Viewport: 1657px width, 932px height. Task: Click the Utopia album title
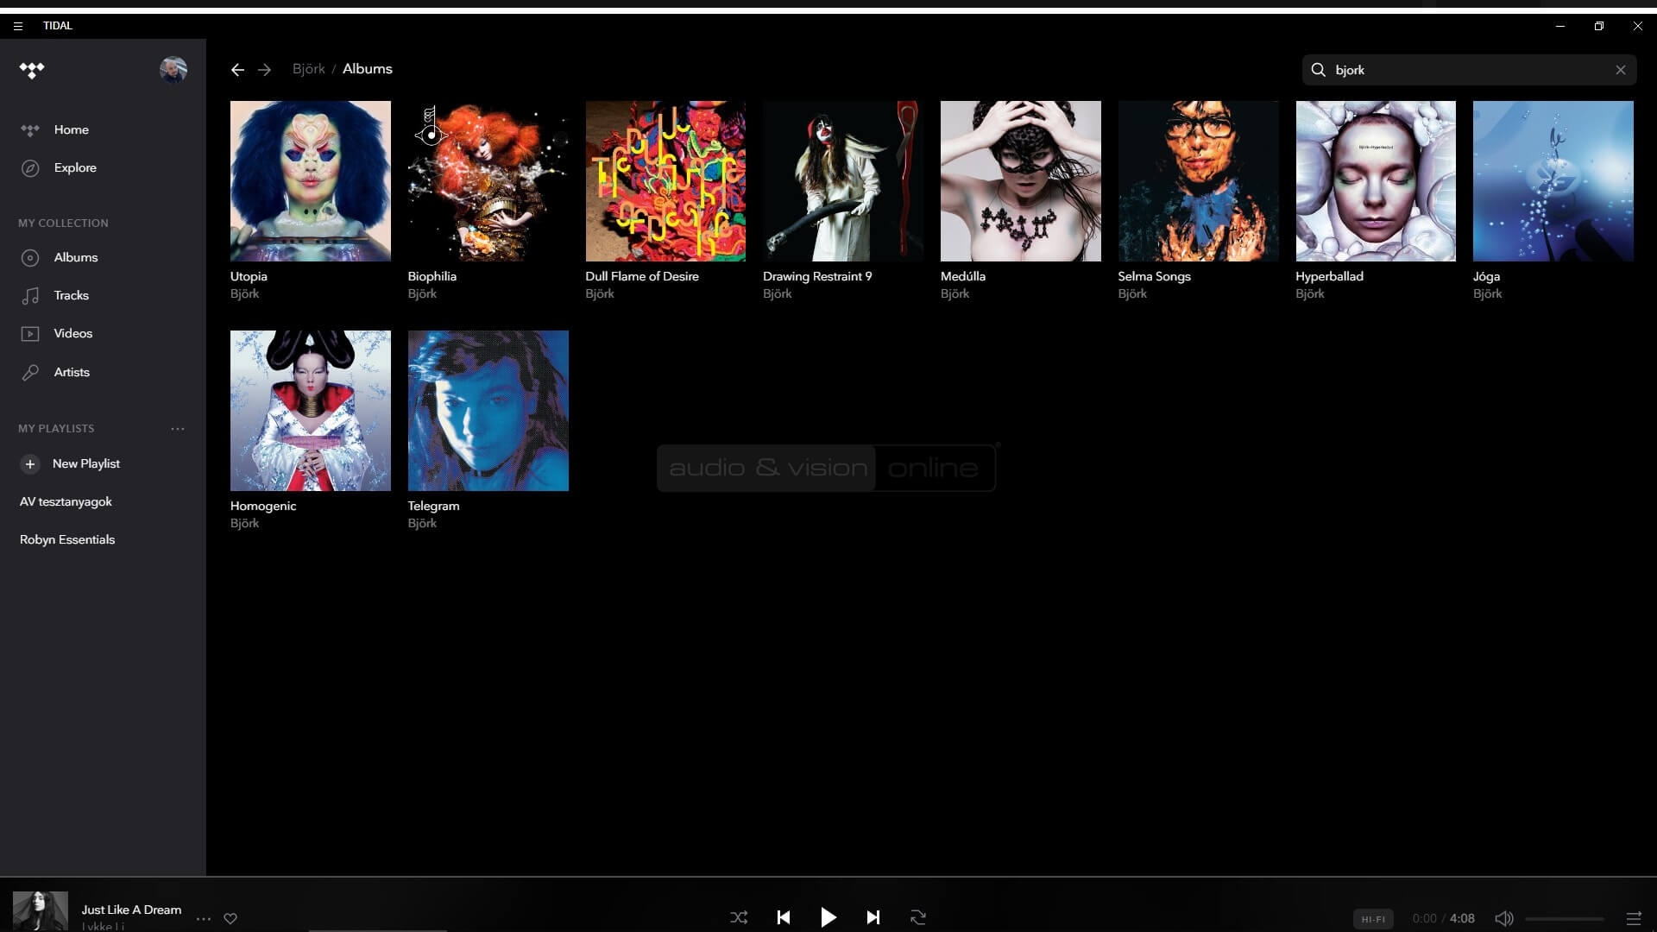pos(249,276)
